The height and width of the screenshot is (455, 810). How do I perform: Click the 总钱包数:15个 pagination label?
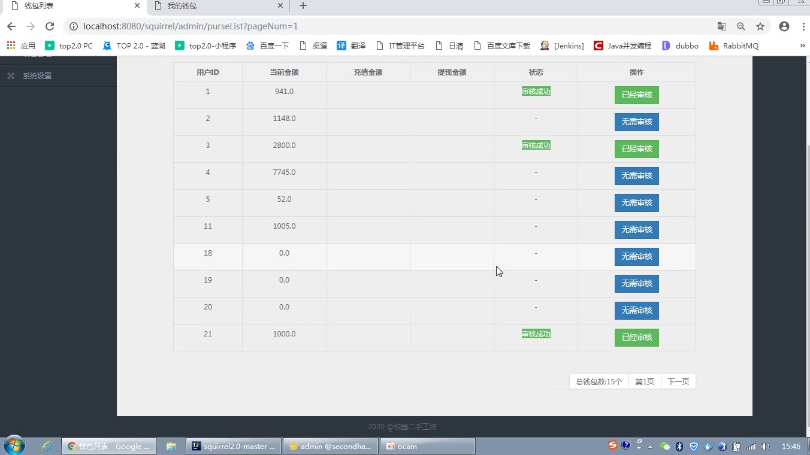tap(599, 381)
